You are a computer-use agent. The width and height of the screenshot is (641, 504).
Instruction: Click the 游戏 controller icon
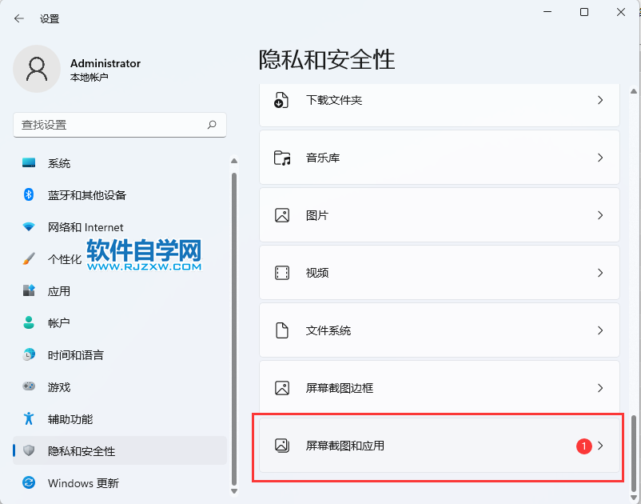coord(29,387)
